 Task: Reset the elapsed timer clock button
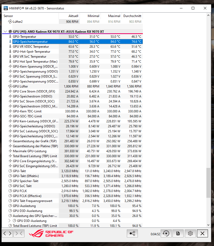[x=166, y=233]
